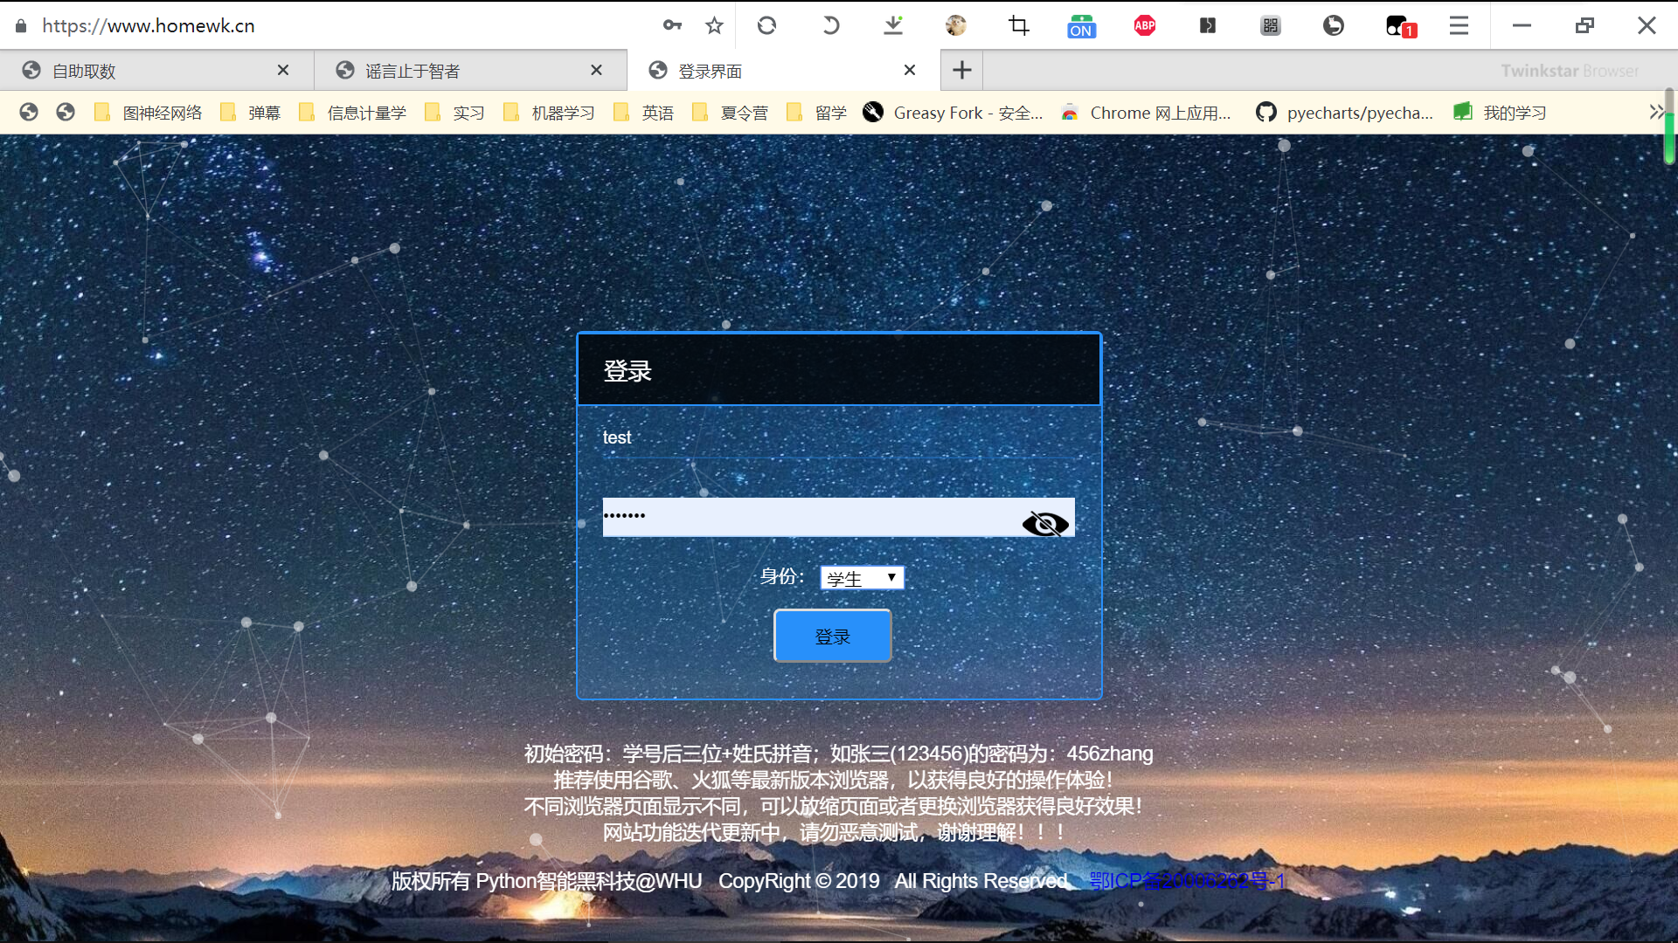The width and height of the screenshot is (1678, 943).
Task: Click the blue 登录 submit button
Action: [833, 636]
